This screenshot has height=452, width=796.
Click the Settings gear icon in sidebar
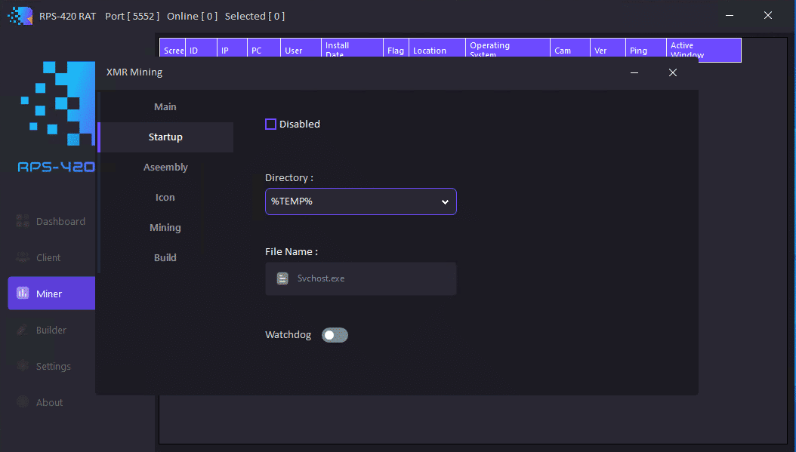click(x=23, y=366)
